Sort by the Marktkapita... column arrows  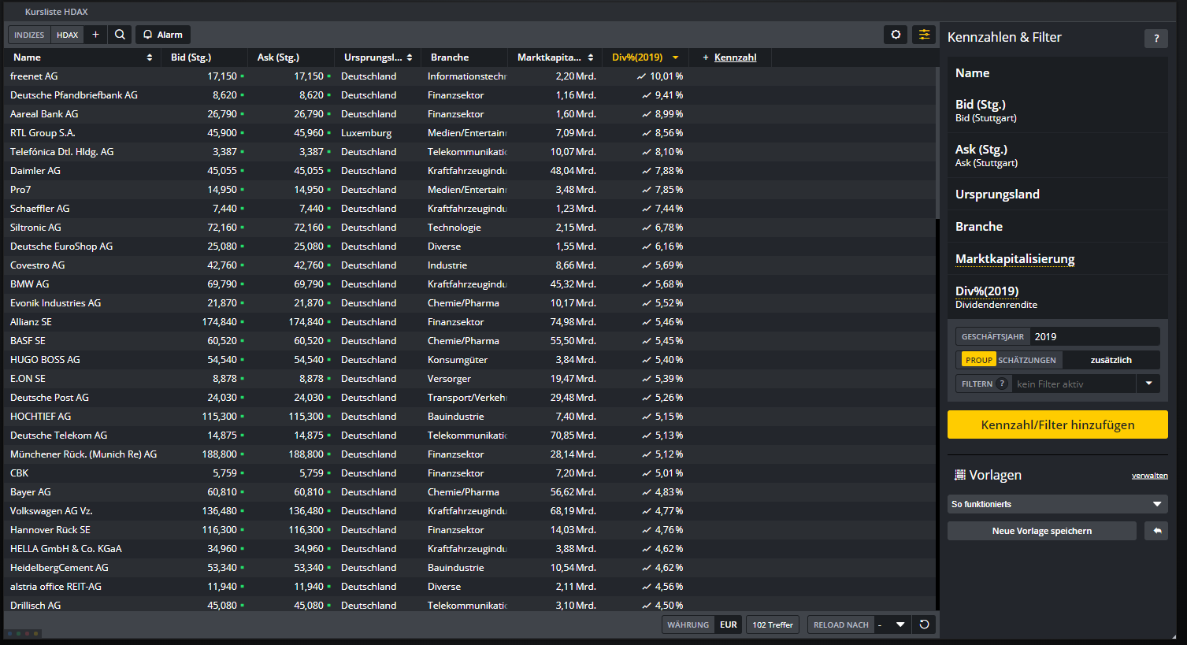point(591,57)
